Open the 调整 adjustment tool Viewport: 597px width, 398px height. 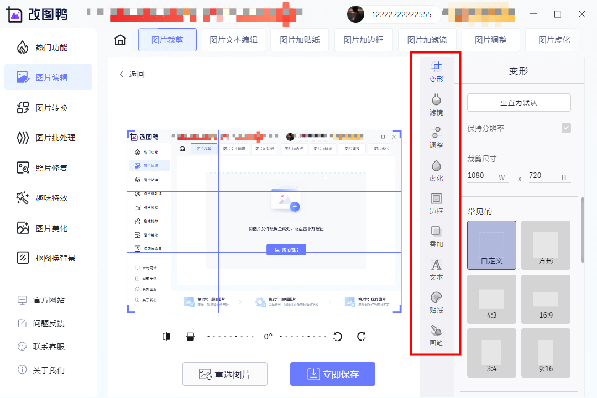[x=436, y=138]
